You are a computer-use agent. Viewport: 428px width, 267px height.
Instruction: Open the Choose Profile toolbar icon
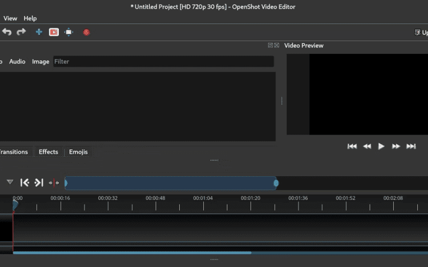[54, 32]
